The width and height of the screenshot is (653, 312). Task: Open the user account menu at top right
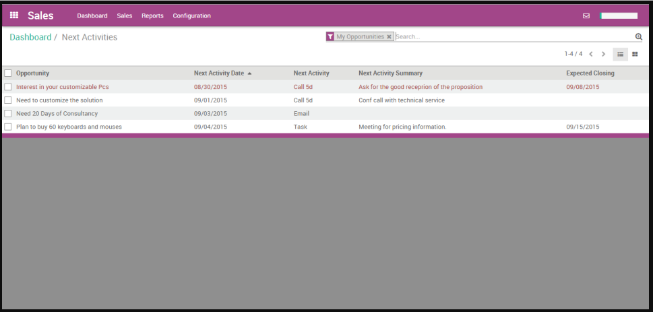(x=619, y=15)
